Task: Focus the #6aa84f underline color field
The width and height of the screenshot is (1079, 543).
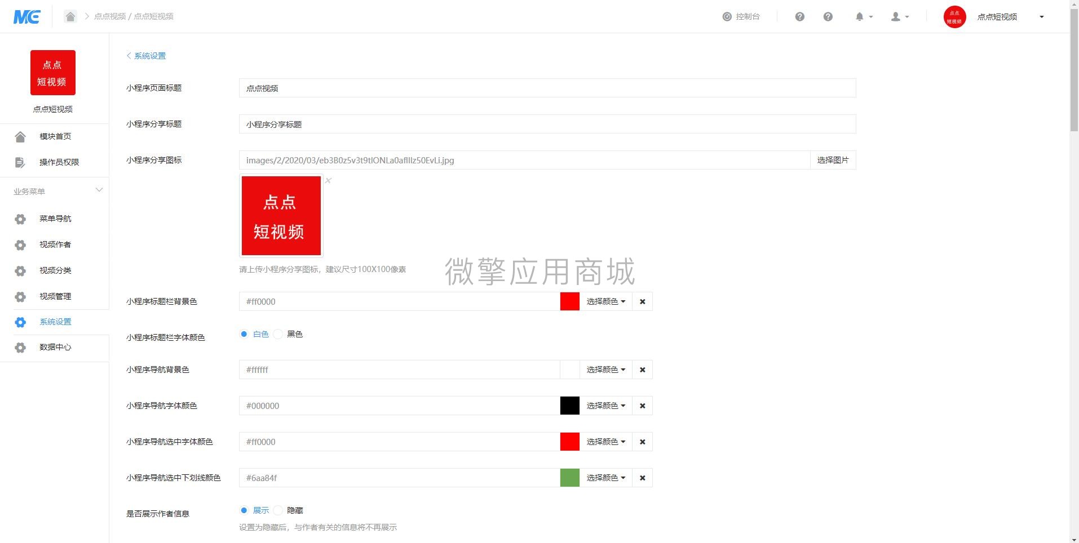Action: tap(400, 478)
